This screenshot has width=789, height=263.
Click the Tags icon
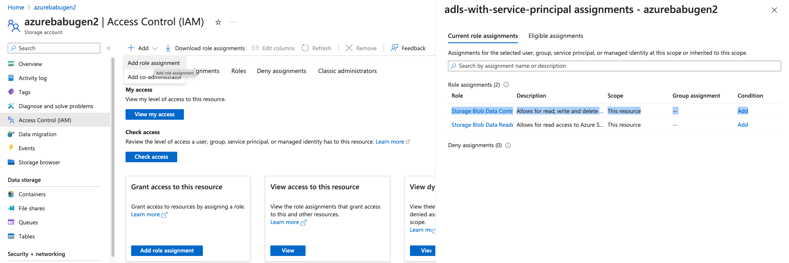click(x=11, y=92)
